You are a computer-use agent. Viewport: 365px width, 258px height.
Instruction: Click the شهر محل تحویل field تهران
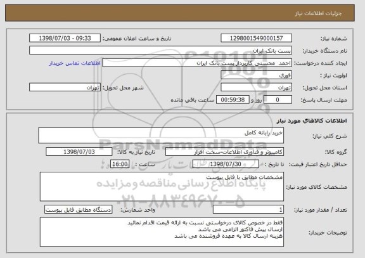click(x=65, y=87)
